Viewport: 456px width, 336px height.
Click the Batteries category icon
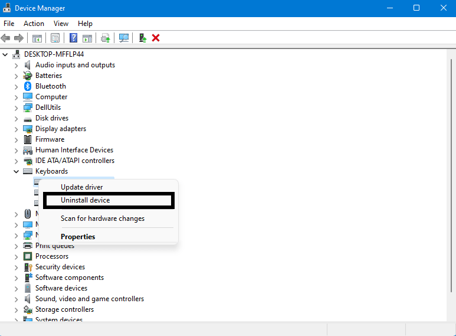tap(27, 76)
